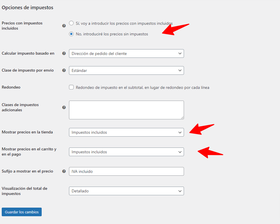Enable Redondeo de impuesto en el subtotal checkbox

[71, 87]
